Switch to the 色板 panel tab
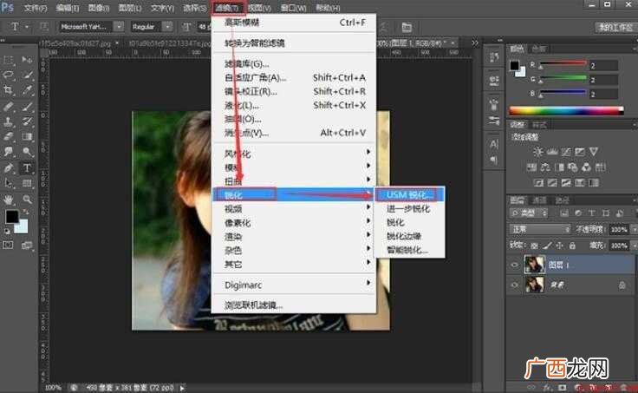 click(538, 49)
